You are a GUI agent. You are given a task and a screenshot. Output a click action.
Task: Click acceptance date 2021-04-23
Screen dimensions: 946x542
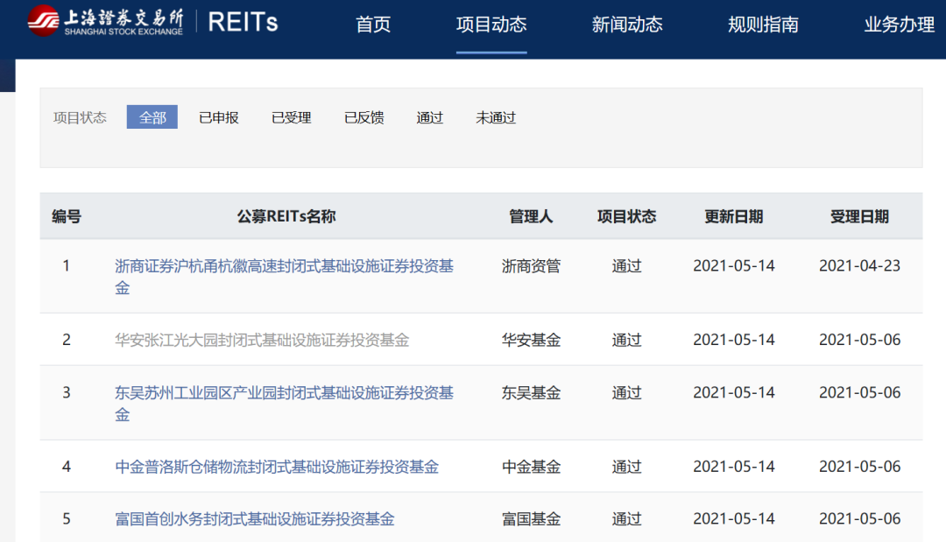pyautogui.click(x=859, y=266)
